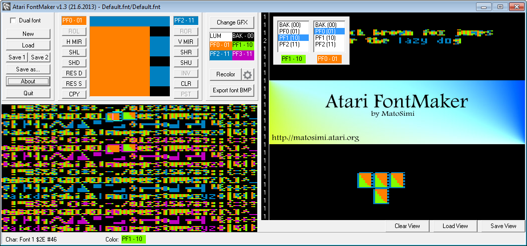This screenshot has width=527, height=246.
Task: Click the Clear View button
Action: click(x=407, y=226)
